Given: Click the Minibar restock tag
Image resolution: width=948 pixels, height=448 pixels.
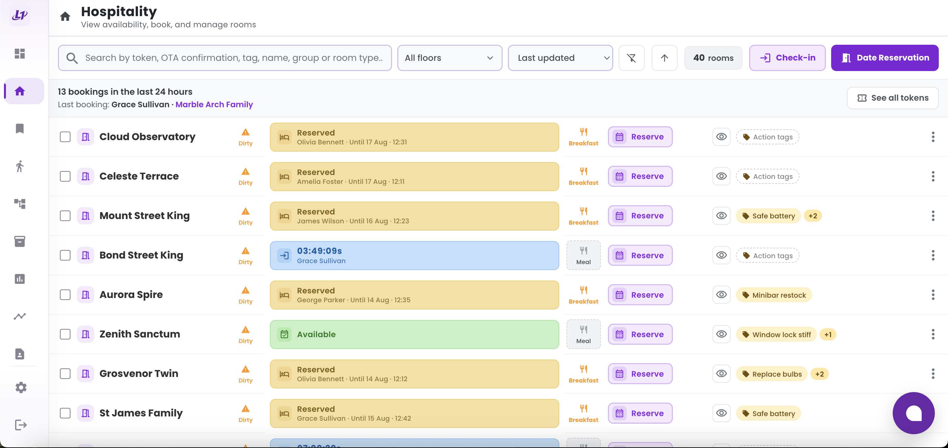Looking at the screenshot, I should (774, 295).
